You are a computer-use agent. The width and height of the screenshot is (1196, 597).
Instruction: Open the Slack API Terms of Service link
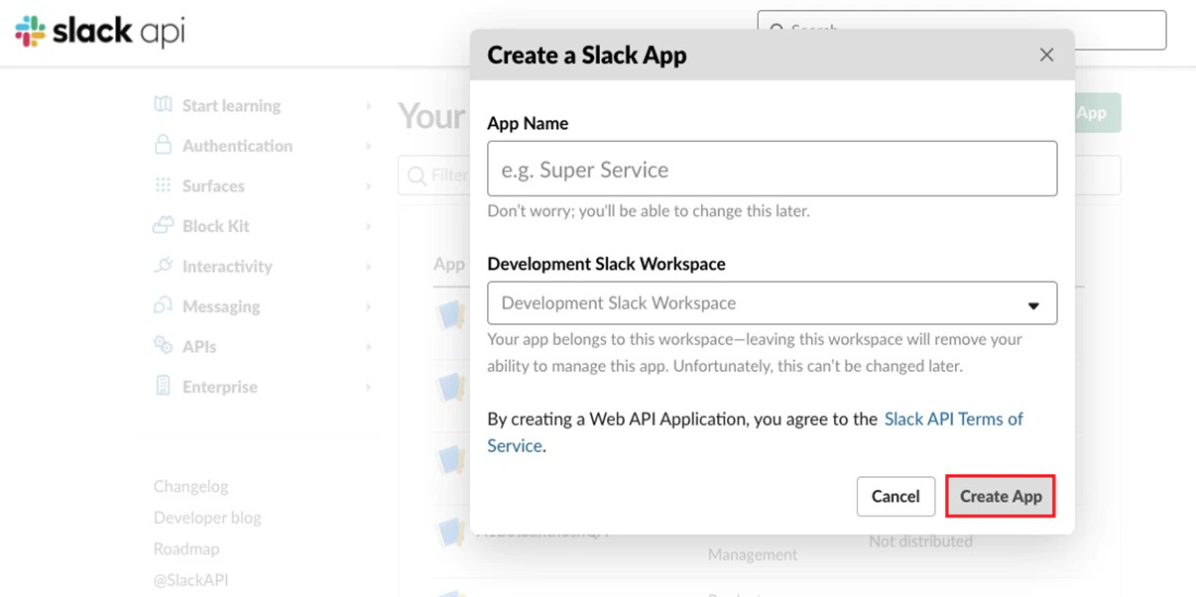point(953,418)
